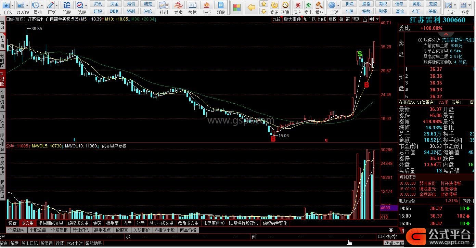Click the 设置 settings tab under volume chart
The image size is (476, 248).
pos(13,223)
